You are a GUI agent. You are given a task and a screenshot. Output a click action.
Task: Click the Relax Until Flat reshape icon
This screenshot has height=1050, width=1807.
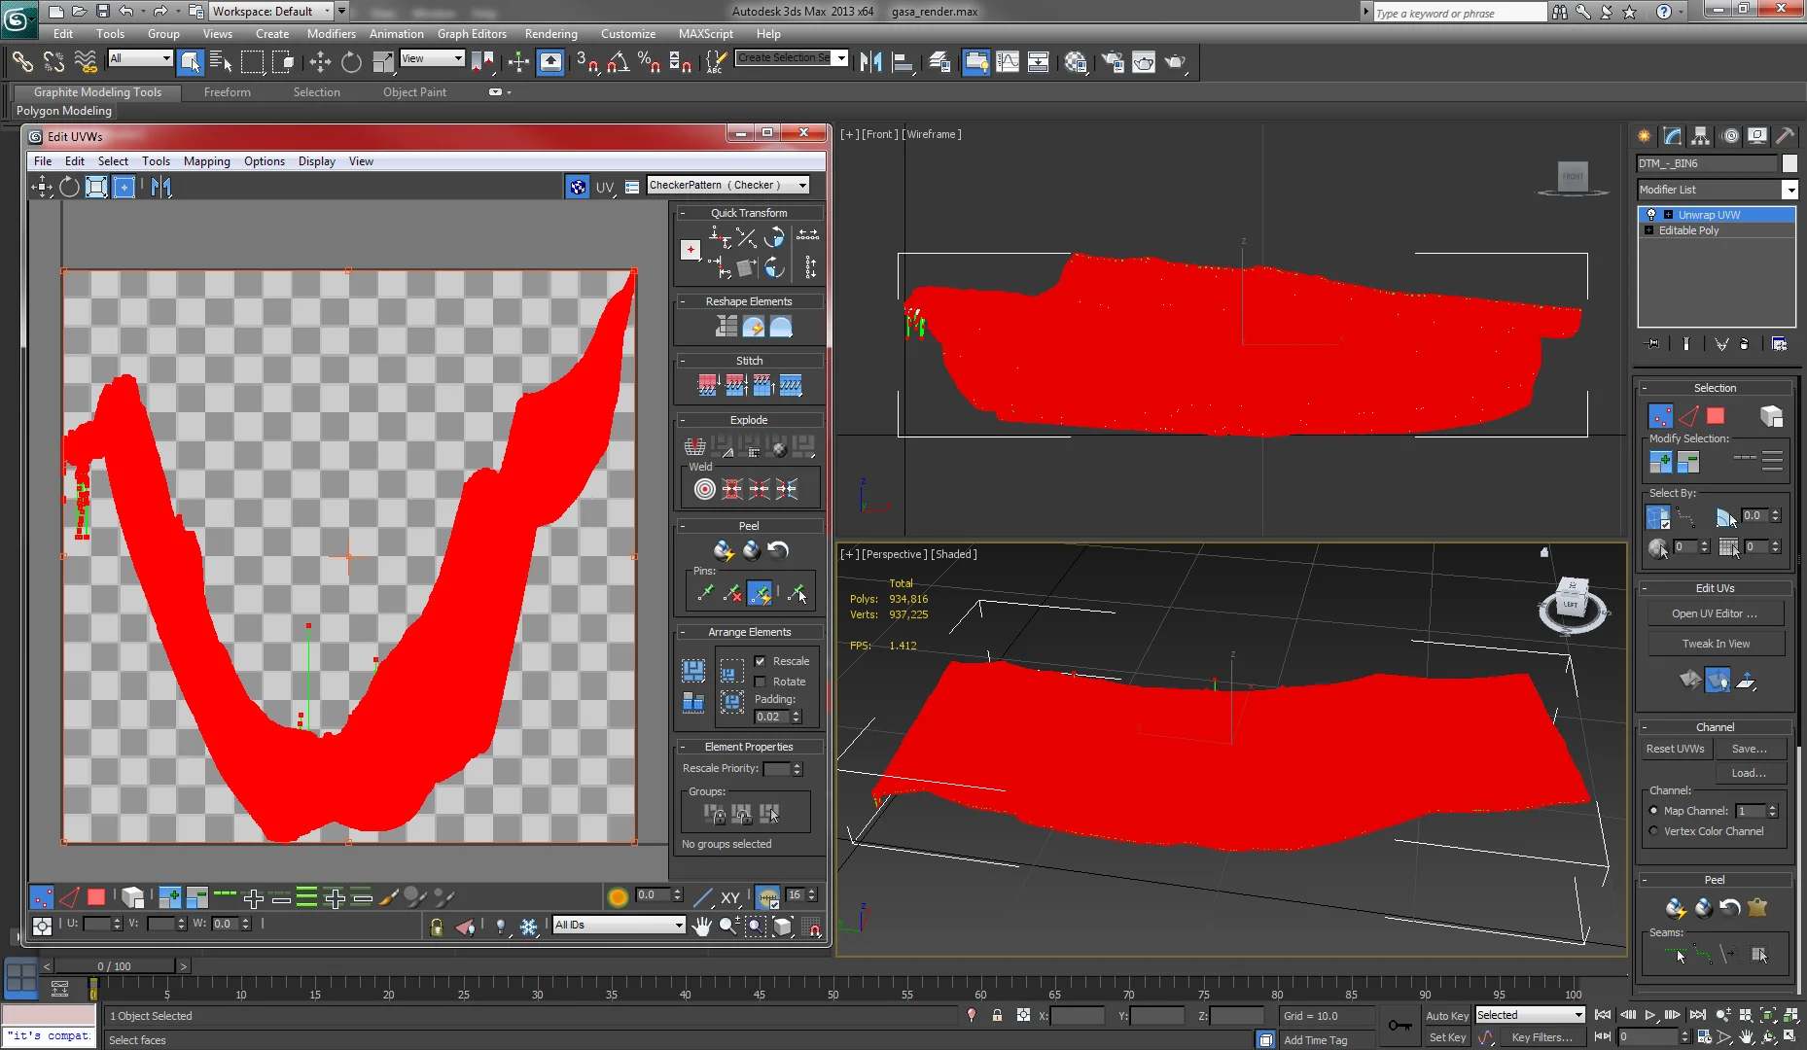coord(754,327)
